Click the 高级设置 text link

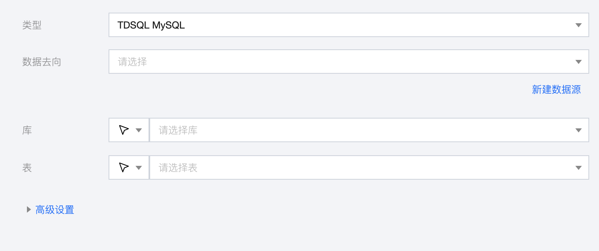tap(55, 210)
